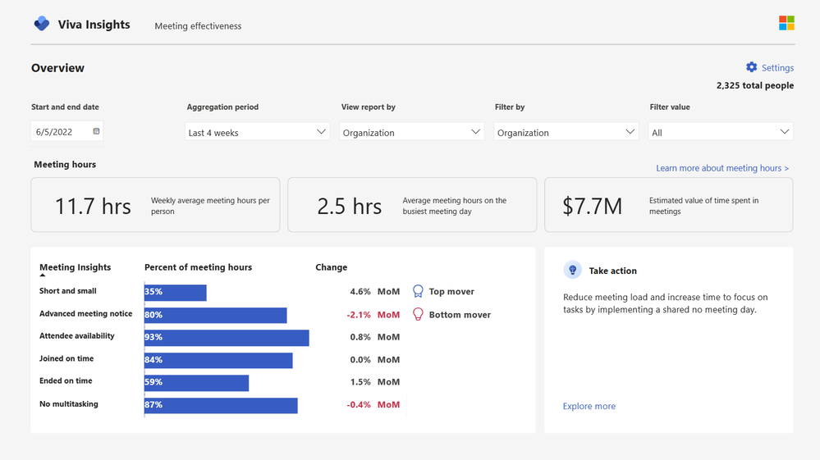Select the Meeting effectiveness tab
The image size is (820, 460).
198,26
